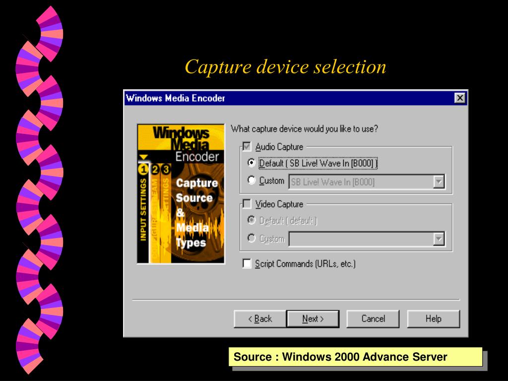Proceed with the Next button

[x=313, y=319]
